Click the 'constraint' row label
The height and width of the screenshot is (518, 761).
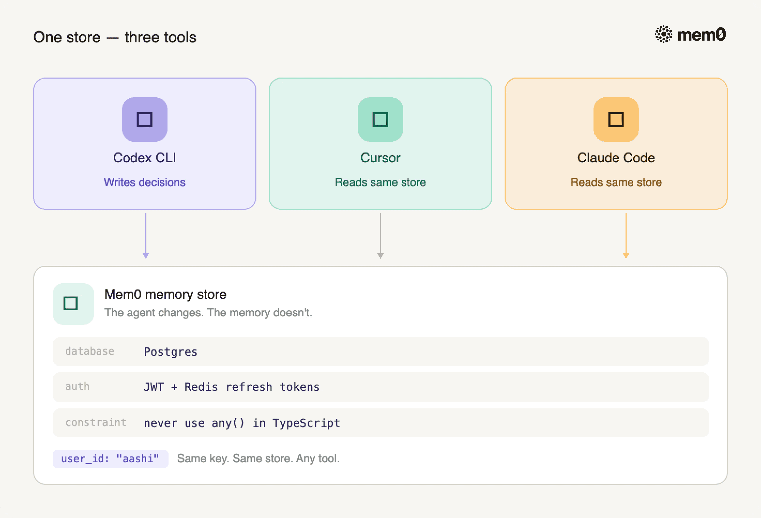(x=96, y=423)
